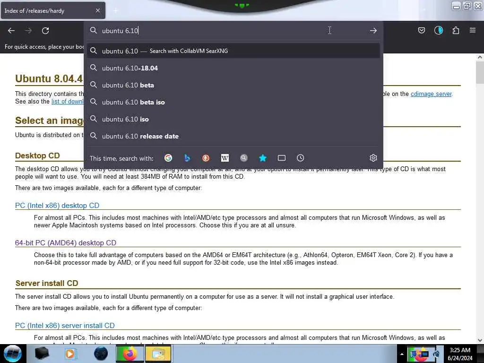Screen dimensions: 484x363
Task: Click the volume tray icon
Action: [x=436, y=354]
